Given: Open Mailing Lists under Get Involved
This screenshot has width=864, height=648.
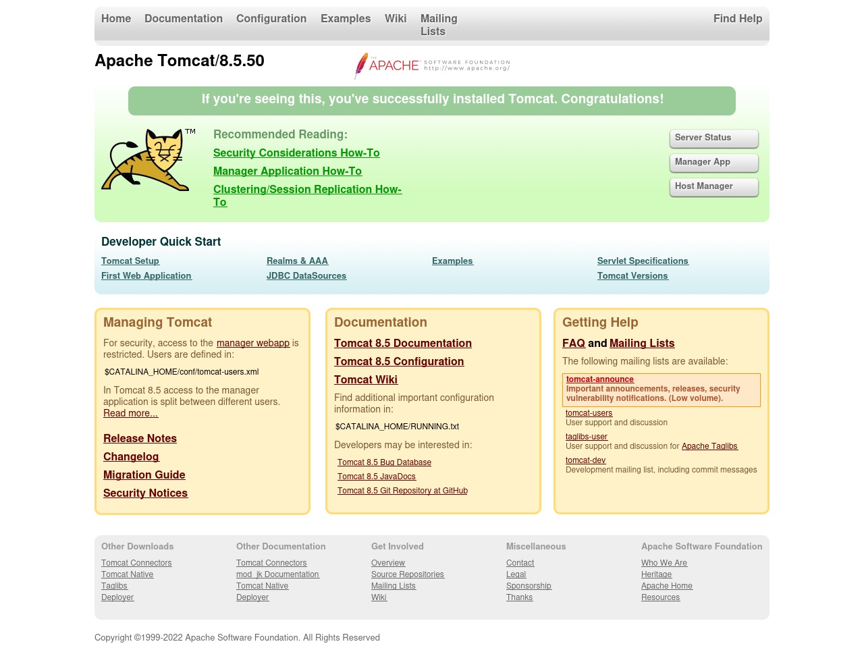Looking at the screenshot, I should pyautogui.click(x=394, y=586).
